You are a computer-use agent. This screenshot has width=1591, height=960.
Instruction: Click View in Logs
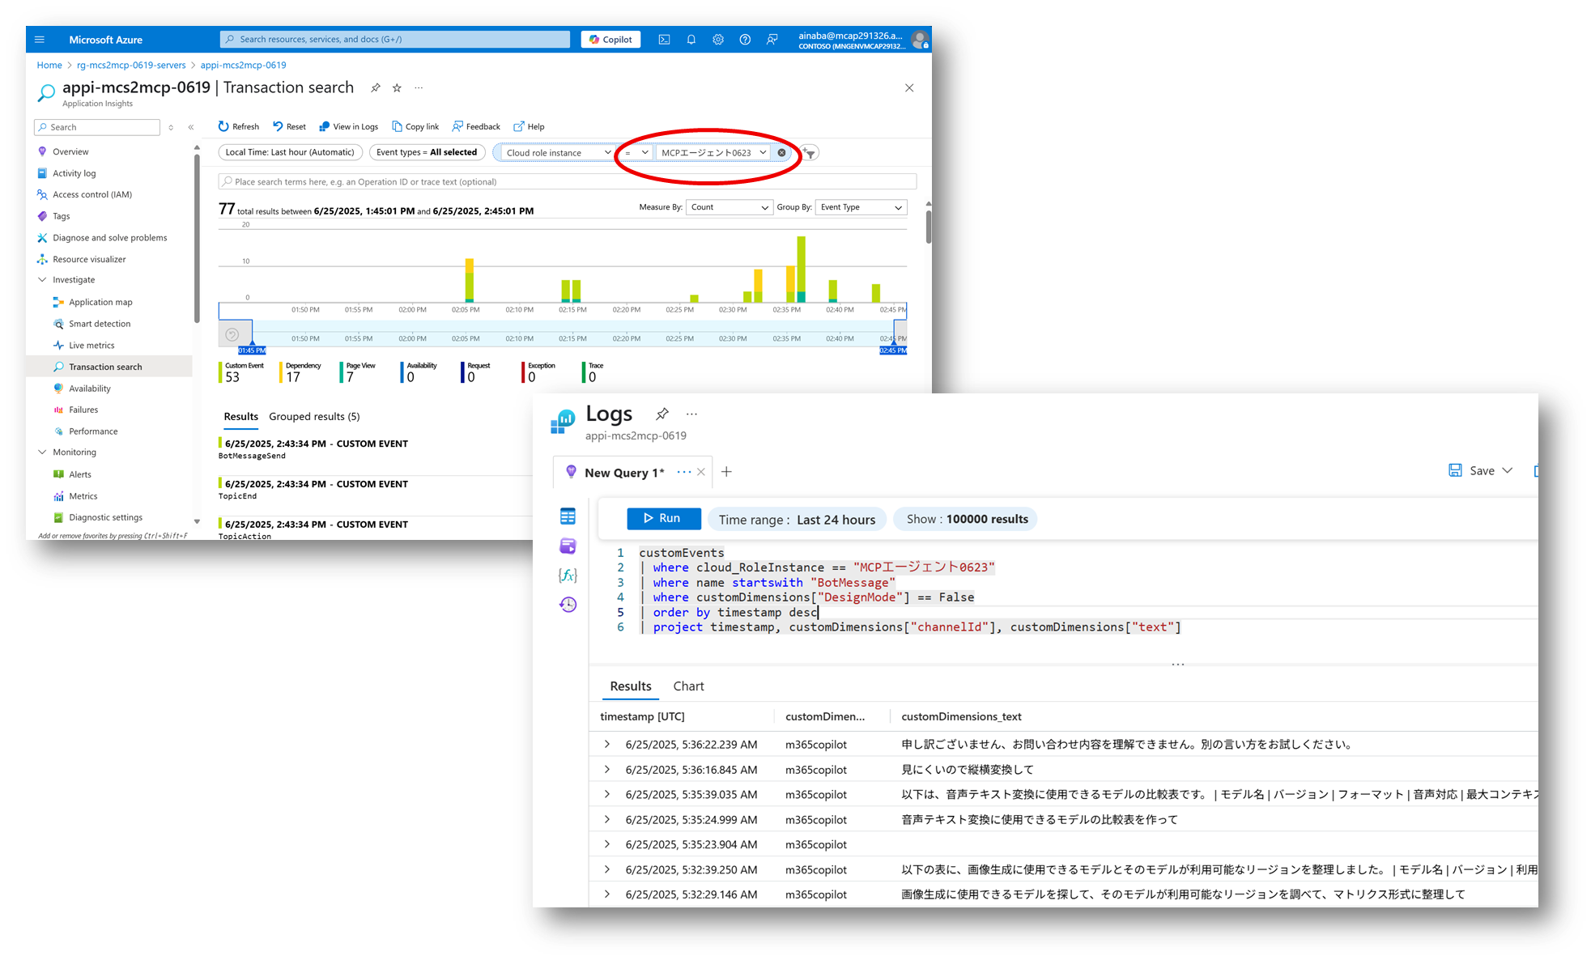tap(348, 126)
